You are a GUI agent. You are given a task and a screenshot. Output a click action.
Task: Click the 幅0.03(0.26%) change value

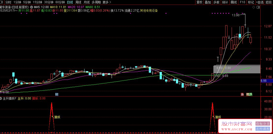click(100, 11)
